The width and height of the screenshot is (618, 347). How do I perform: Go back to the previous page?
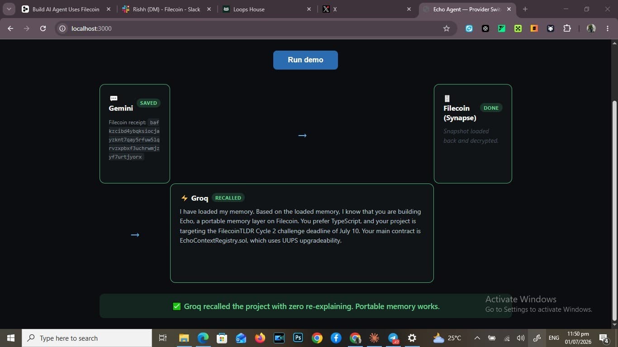10,28
